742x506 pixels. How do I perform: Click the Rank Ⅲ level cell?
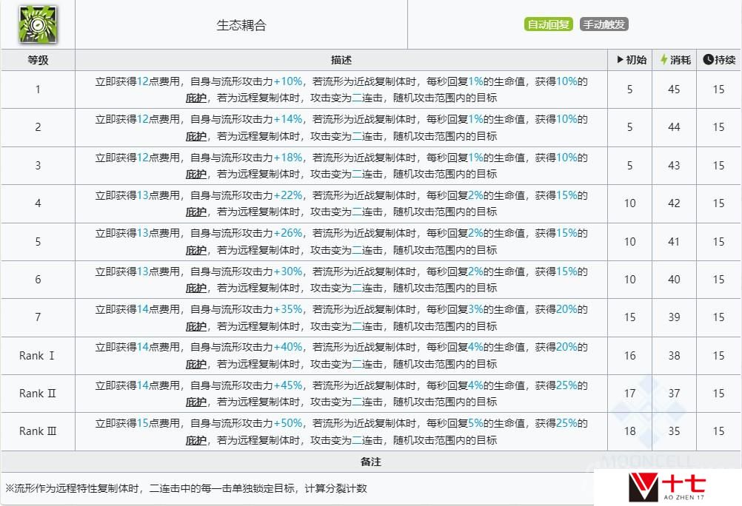point(38,431)
